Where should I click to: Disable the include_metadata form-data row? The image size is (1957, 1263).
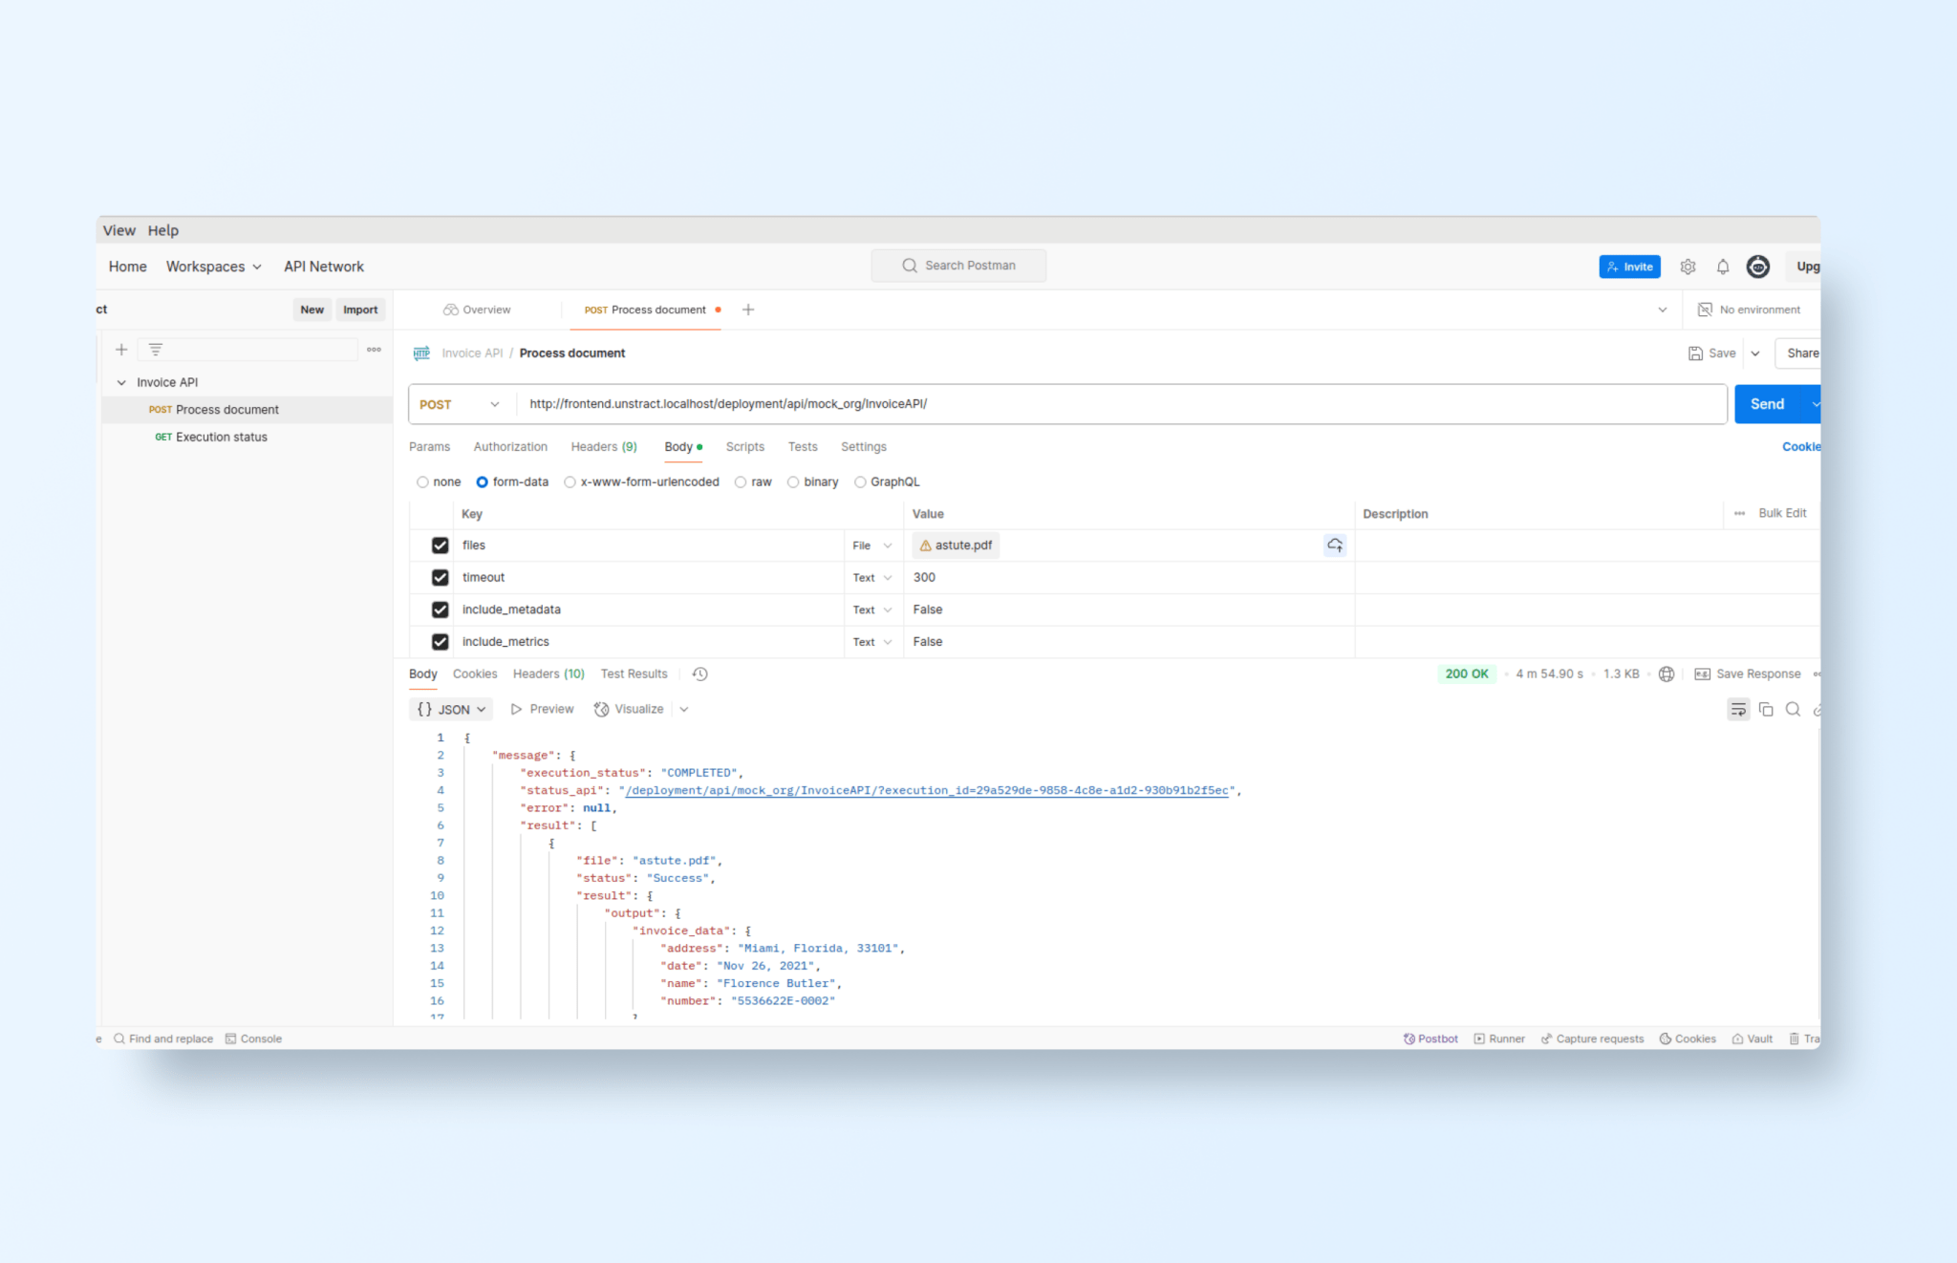point(440,609)
